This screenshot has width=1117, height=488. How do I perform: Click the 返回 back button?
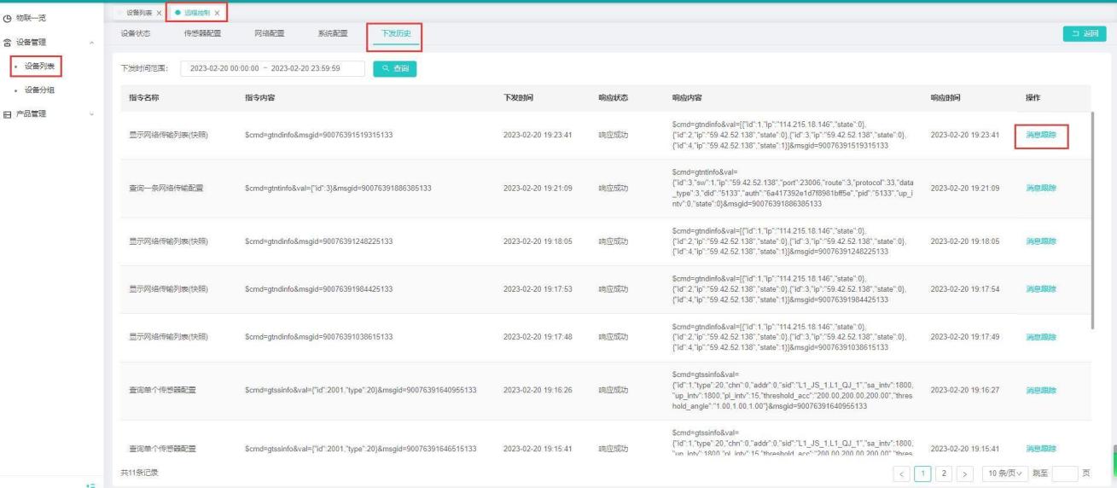click(x=1084, y=33)
